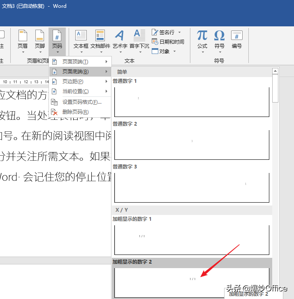
Task: Click the 符号 group label in ribbon
Action: (219, 61)
